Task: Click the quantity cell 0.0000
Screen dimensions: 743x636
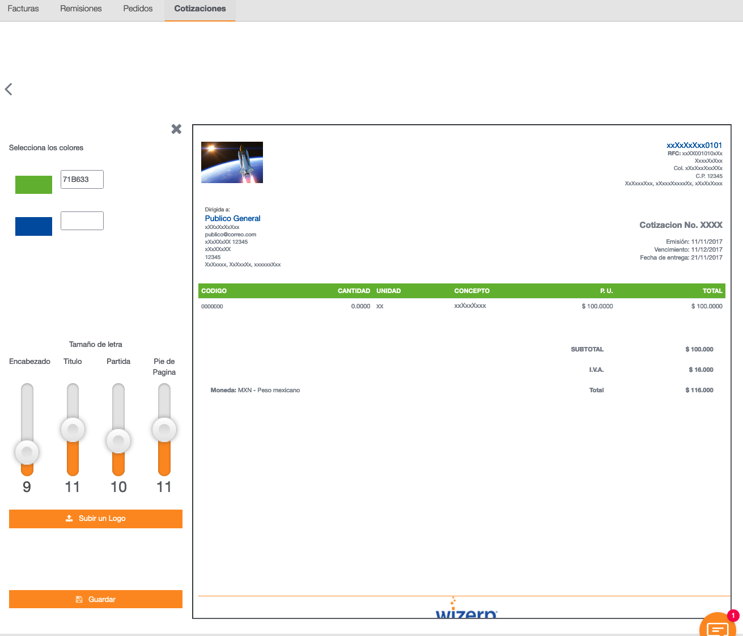Action: pyautogui.click(x=360, y=306)
